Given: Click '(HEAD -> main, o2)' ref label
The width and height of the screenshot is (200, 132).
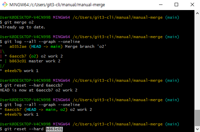Looking at the screenshot, I should click(x=46, y=109).
